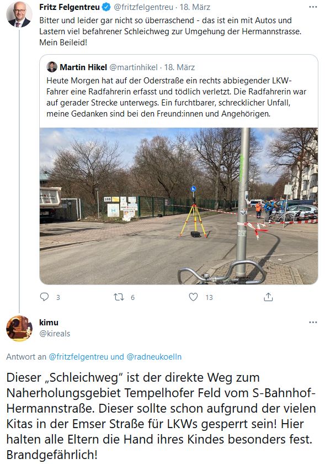Click the Martin Hikel name in quote
325x464 pixels.
[83, 67]
